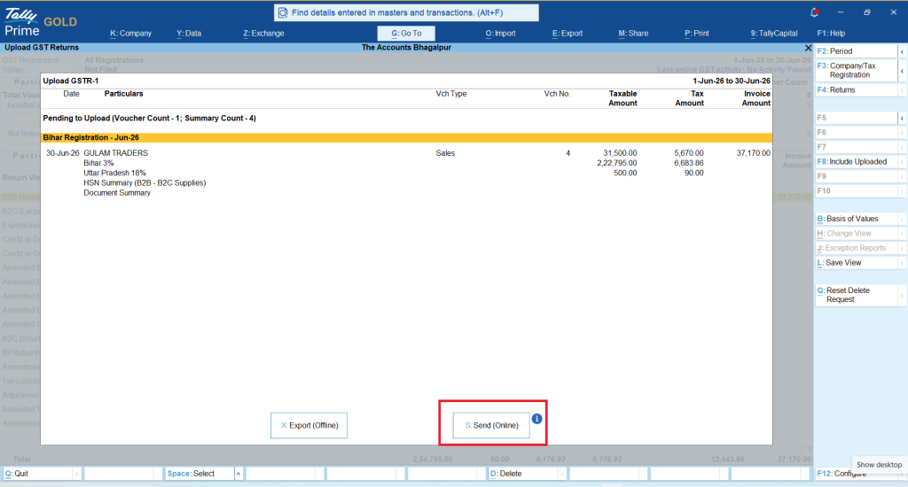Open the Z: Exchange menu
This screenshot has width=908, height=487.
point(263,34)
